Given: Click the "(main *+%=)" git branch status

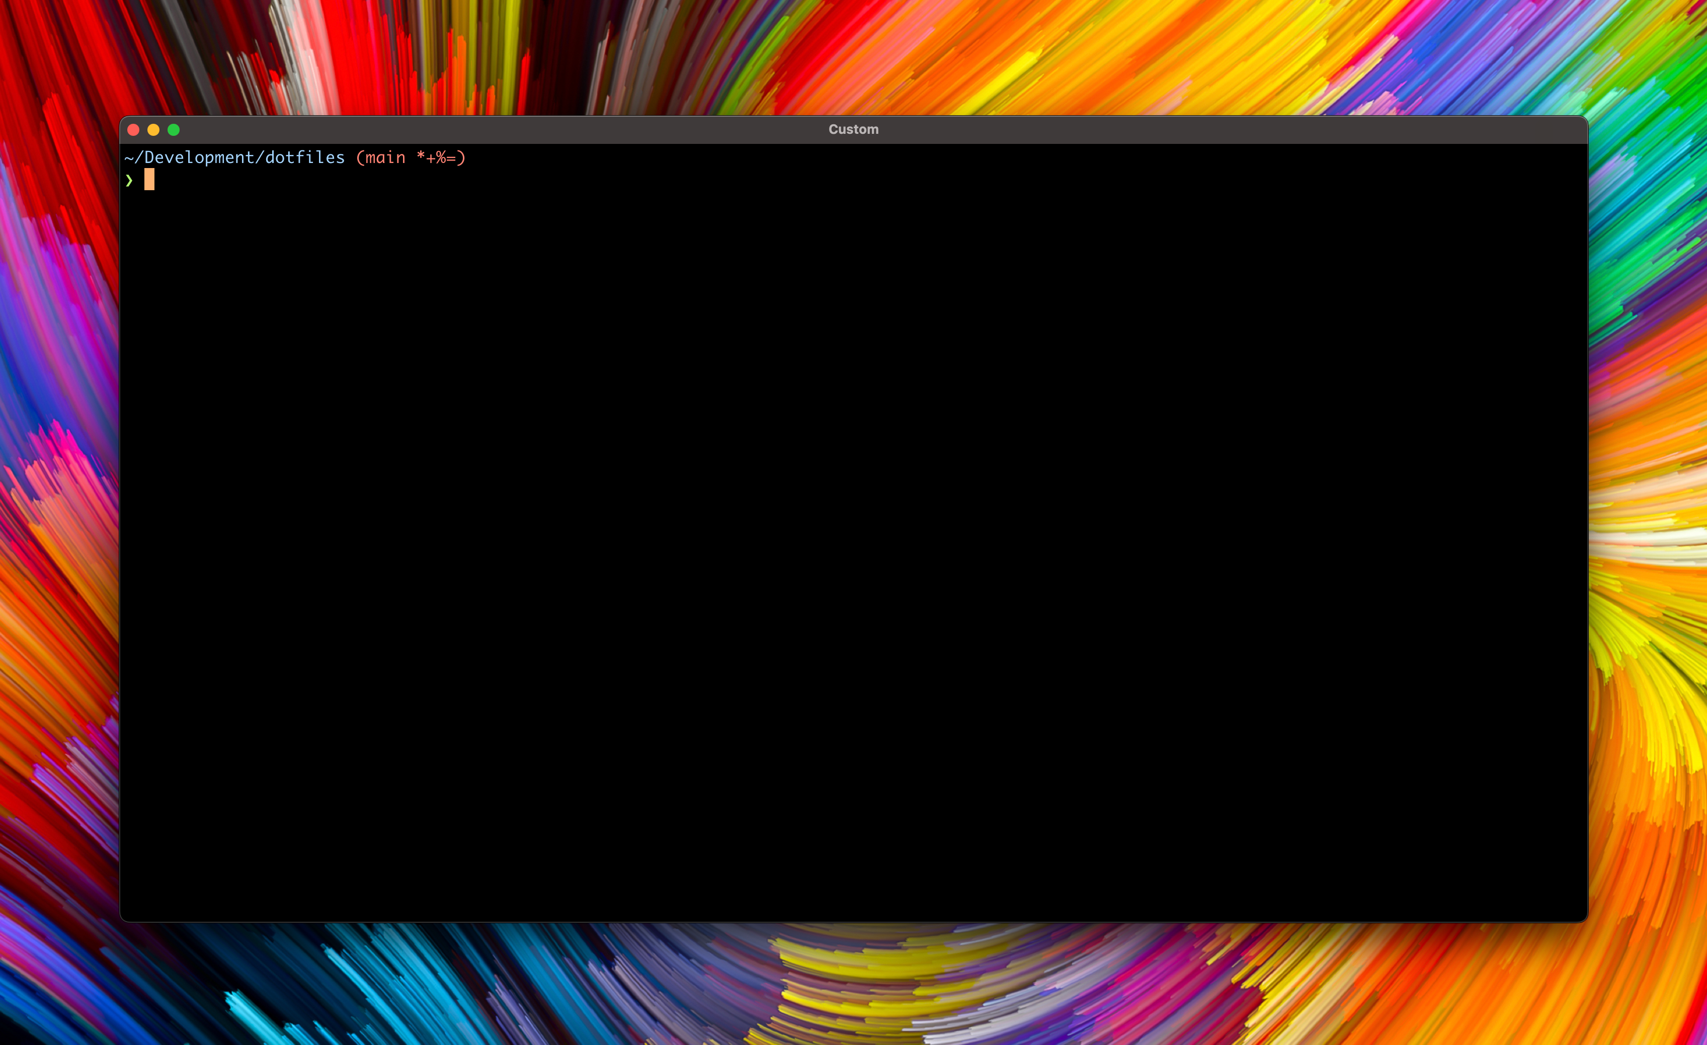Looking at the screenshot, I should 411,158.
